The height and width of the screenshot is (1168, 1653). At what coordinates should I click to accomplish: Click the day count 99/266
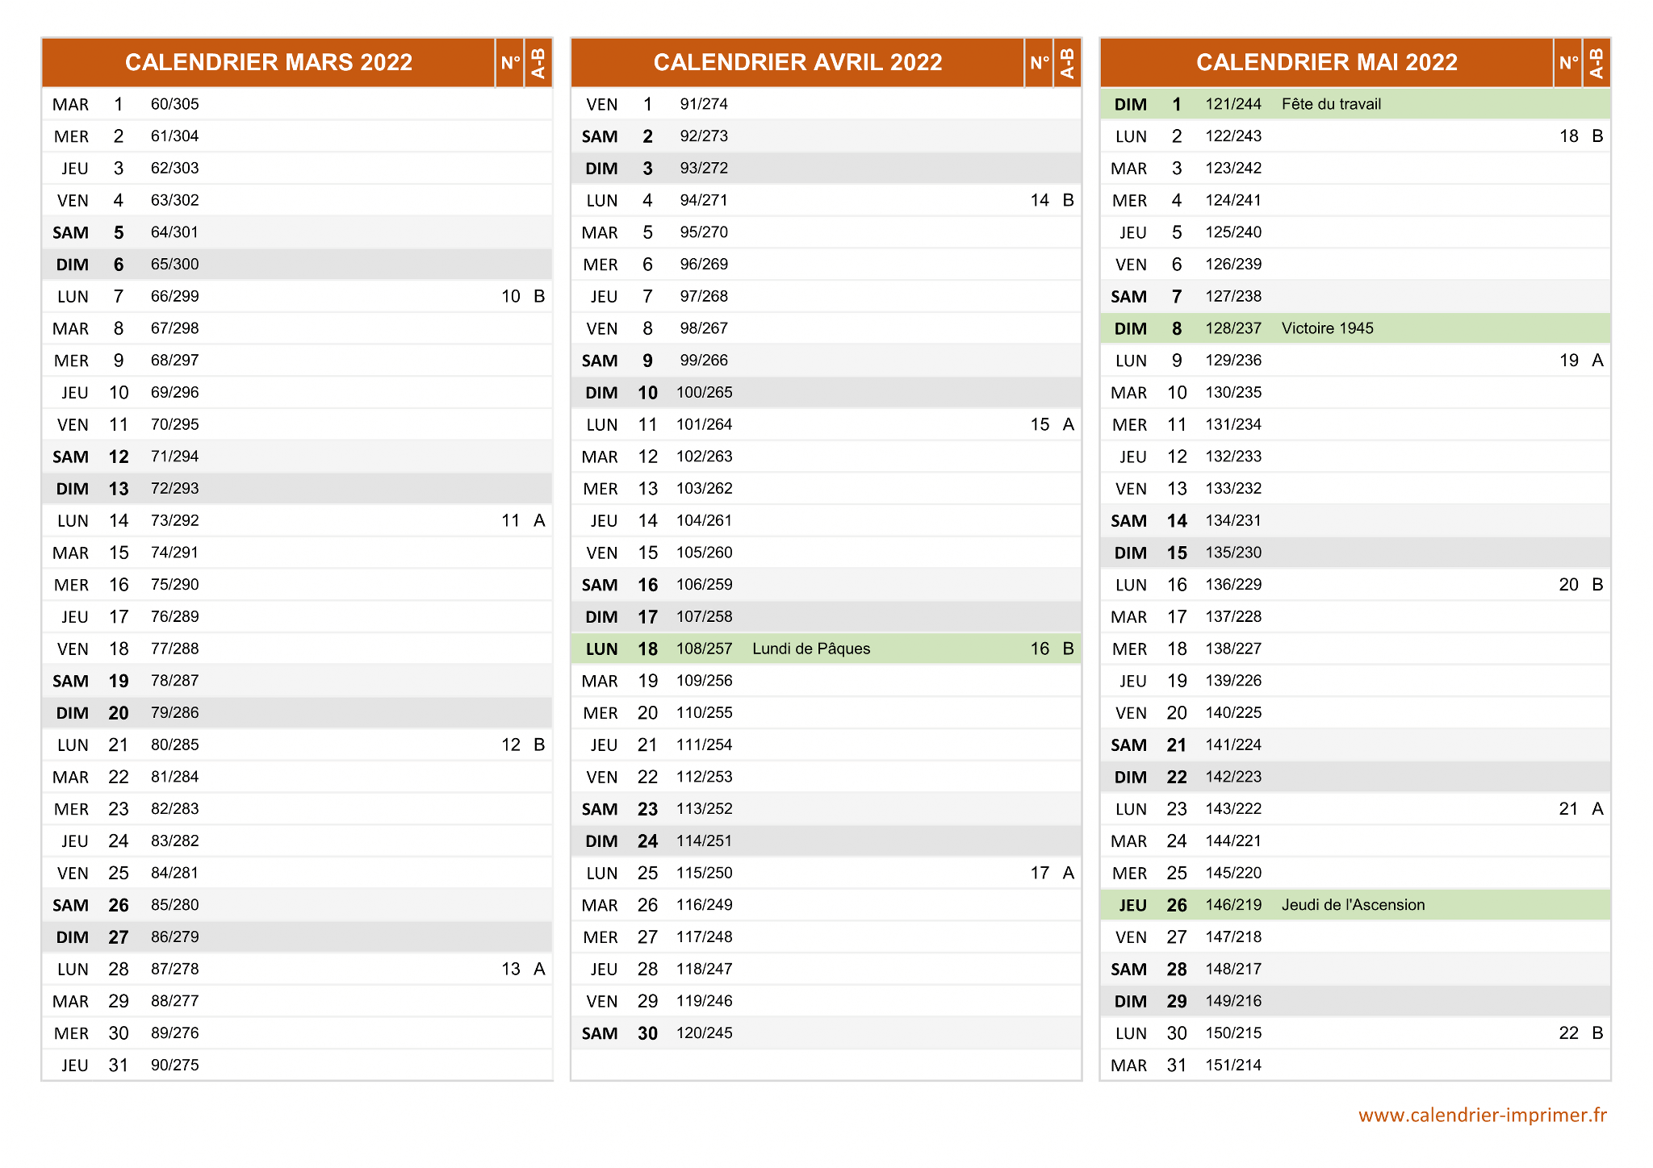pyautogui.click(x=704, y=361)
